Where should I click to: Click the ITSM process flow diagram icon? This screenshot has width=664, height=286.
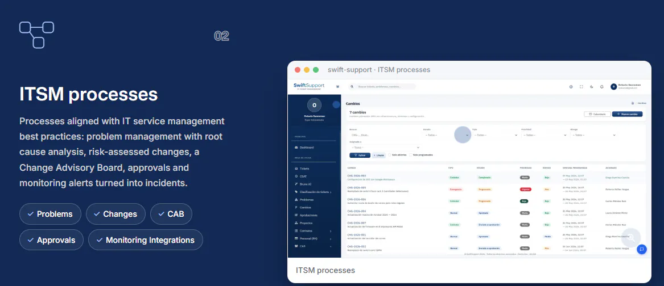36,35
